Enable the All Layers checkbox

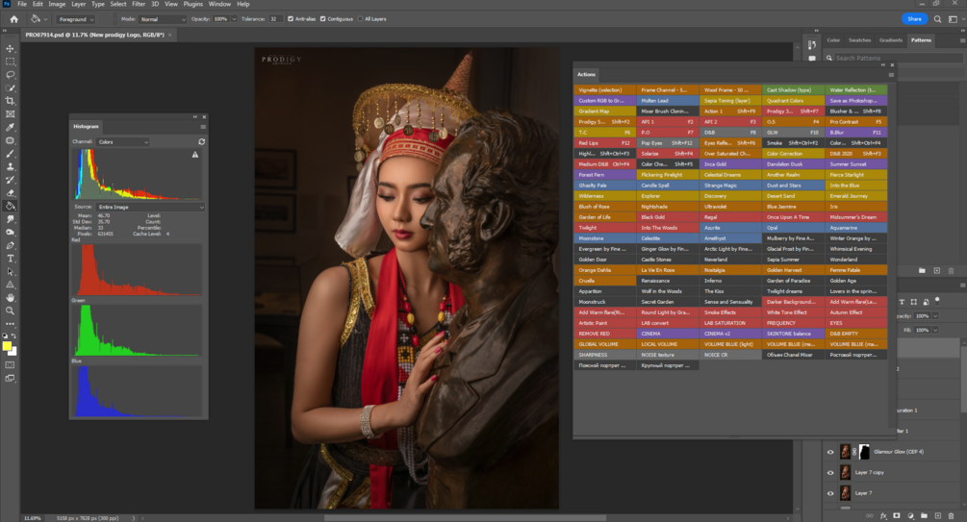[360, 18]
